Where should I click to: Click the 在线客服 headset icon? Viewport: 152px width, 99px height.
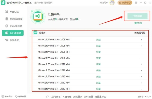click(x=16, y=96)
